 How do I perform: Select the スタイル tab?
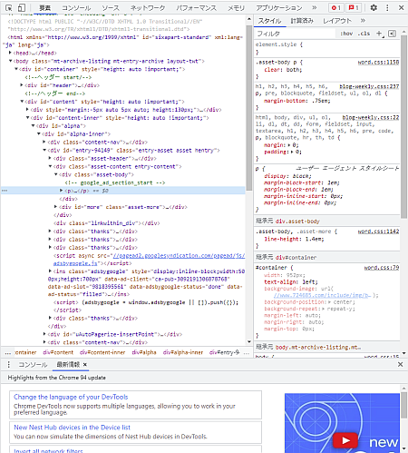(x=269, y=21)
